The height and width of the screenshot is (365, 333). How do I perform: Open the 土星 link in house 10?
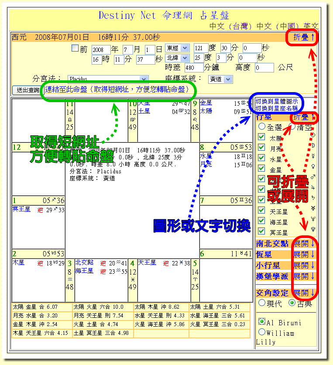(x=144, y=111)
